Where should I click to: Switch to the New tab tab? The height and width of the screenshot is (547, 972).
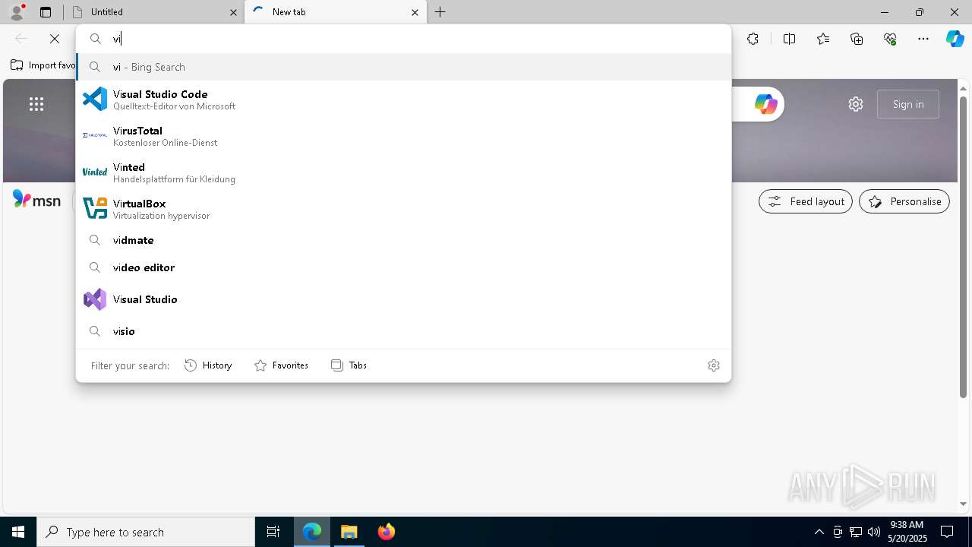tap(335, 12)
